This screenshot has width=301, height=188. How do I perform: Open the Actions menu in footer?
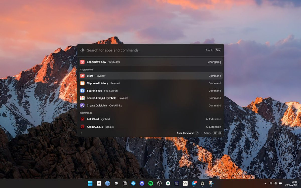[213, 133]
